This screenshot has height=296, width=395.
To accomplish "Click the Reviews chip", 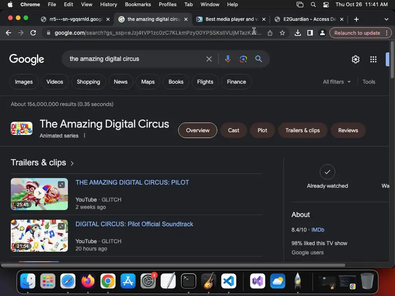I will tap(348, 130).
